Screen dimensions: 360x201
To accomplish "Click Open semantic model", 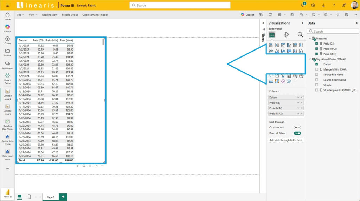I will click(95, 15).
